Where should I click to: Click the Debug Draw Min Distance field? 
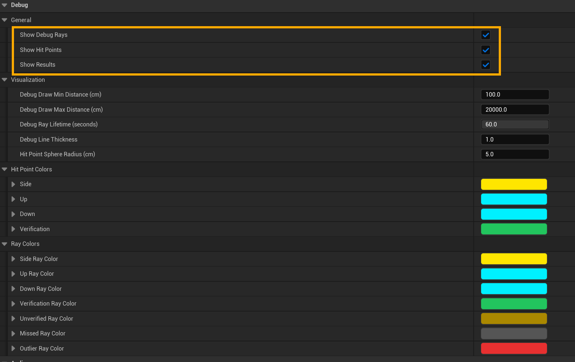pyautogui.click(x=515, y=95)
